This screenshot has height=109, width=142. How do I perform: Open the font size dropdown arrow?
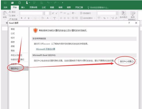click(50, 13)
